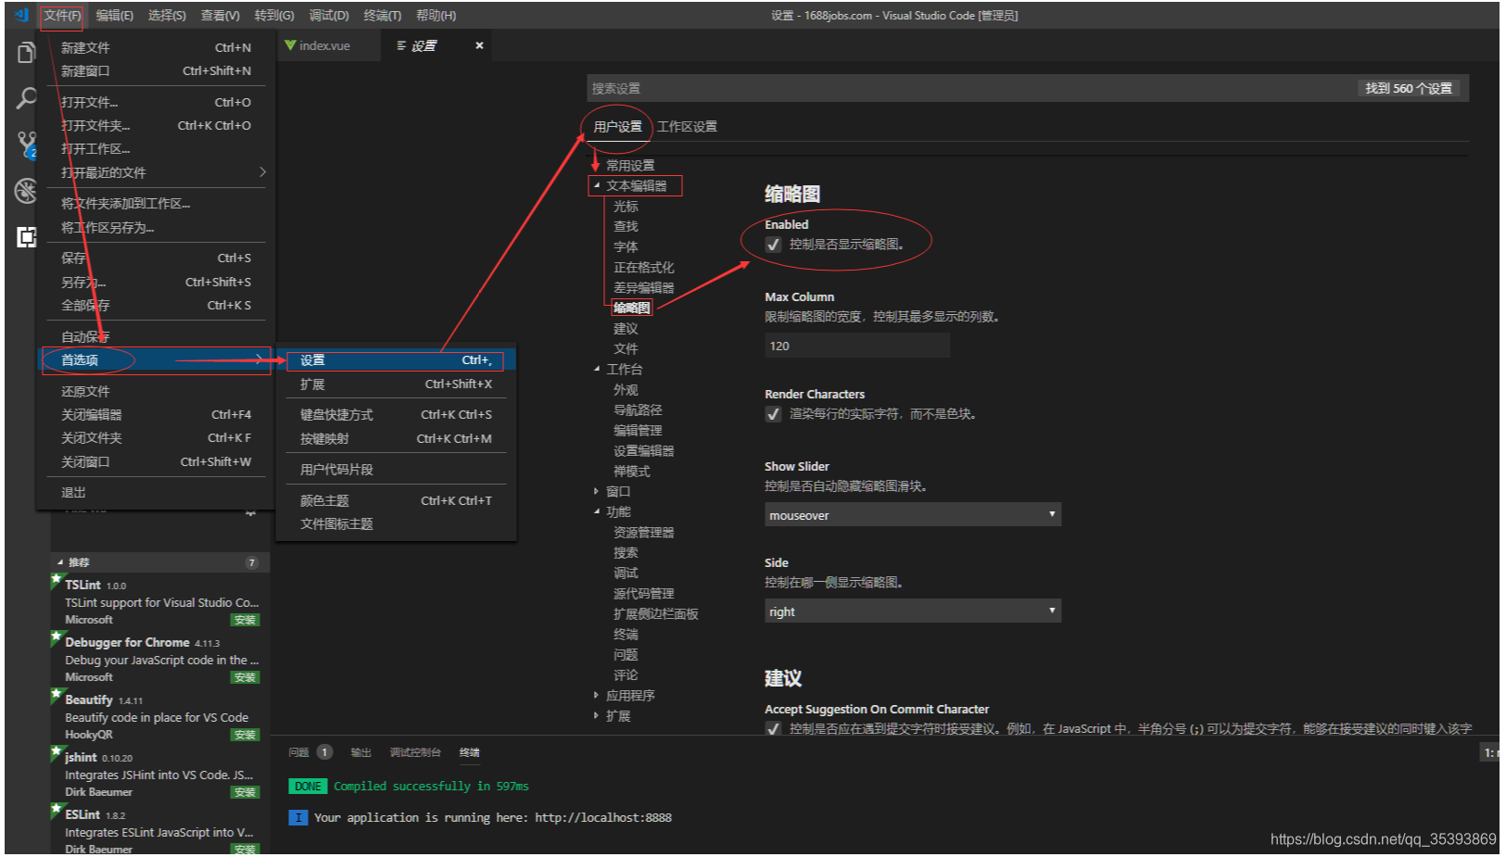The width and height of the screenshot is (1506, 857).
Task: Select 常用设置 in the settings tree
Action: click(x=630, y=165)
